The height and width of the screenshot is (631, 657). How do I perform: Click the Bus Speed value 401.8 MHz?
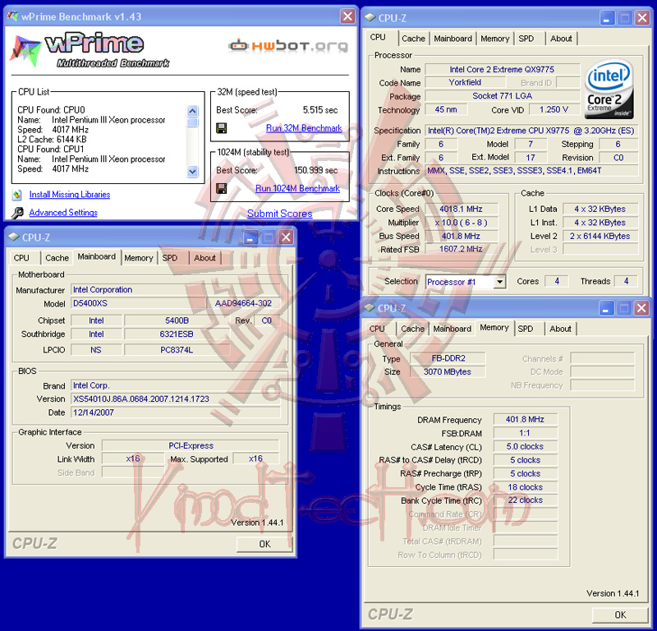(461, 236)
